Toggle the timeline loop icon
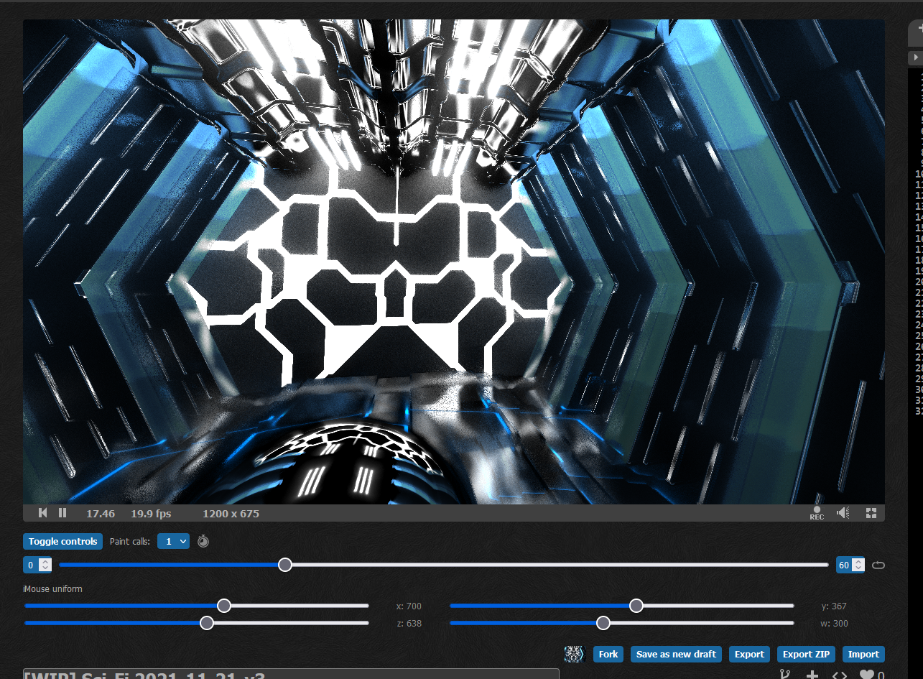923x679 pixels. (878, 565)
